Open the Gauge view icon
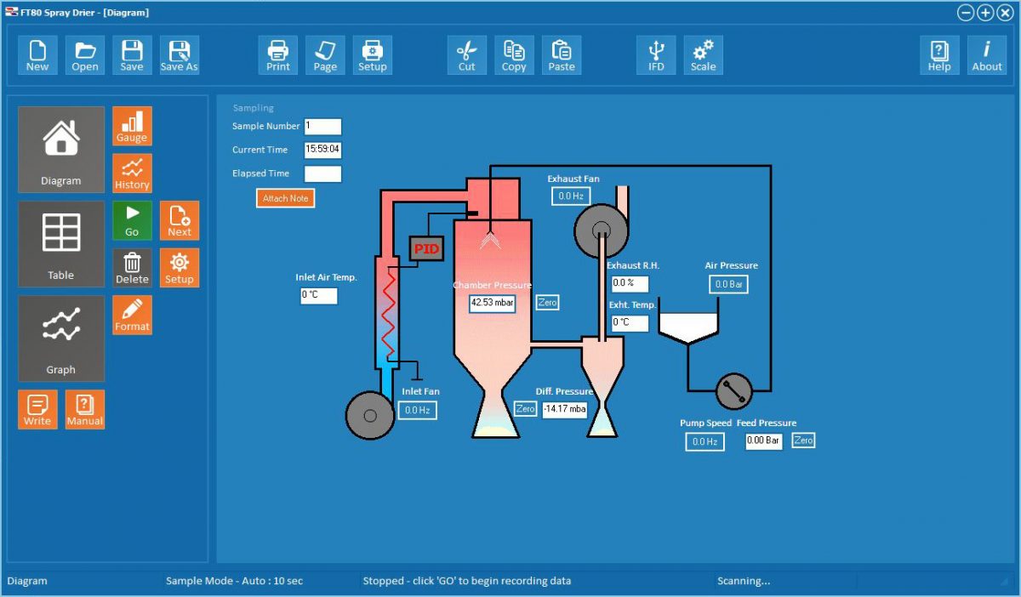 [132, 126]
